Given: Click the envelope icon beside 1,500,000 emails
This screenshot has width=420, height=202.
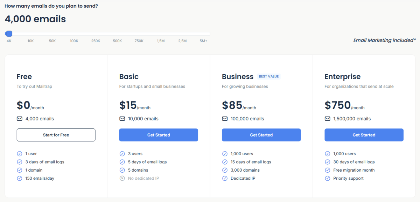Looking at the screenshot, I should (x=328, y=119).
